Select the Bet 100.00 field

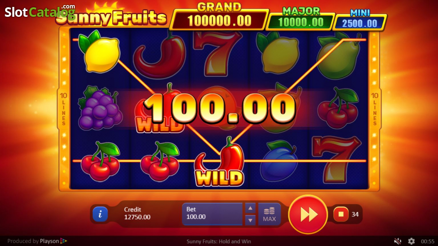[x=212, y=214]
